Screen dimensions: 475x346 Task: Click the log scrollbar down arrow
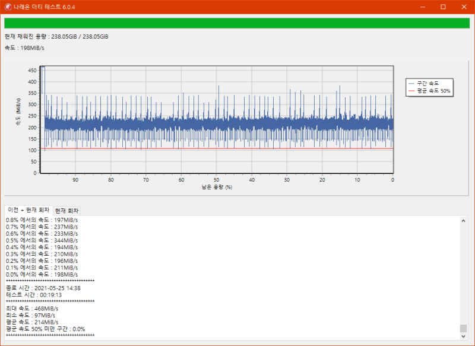pos(463,336)
